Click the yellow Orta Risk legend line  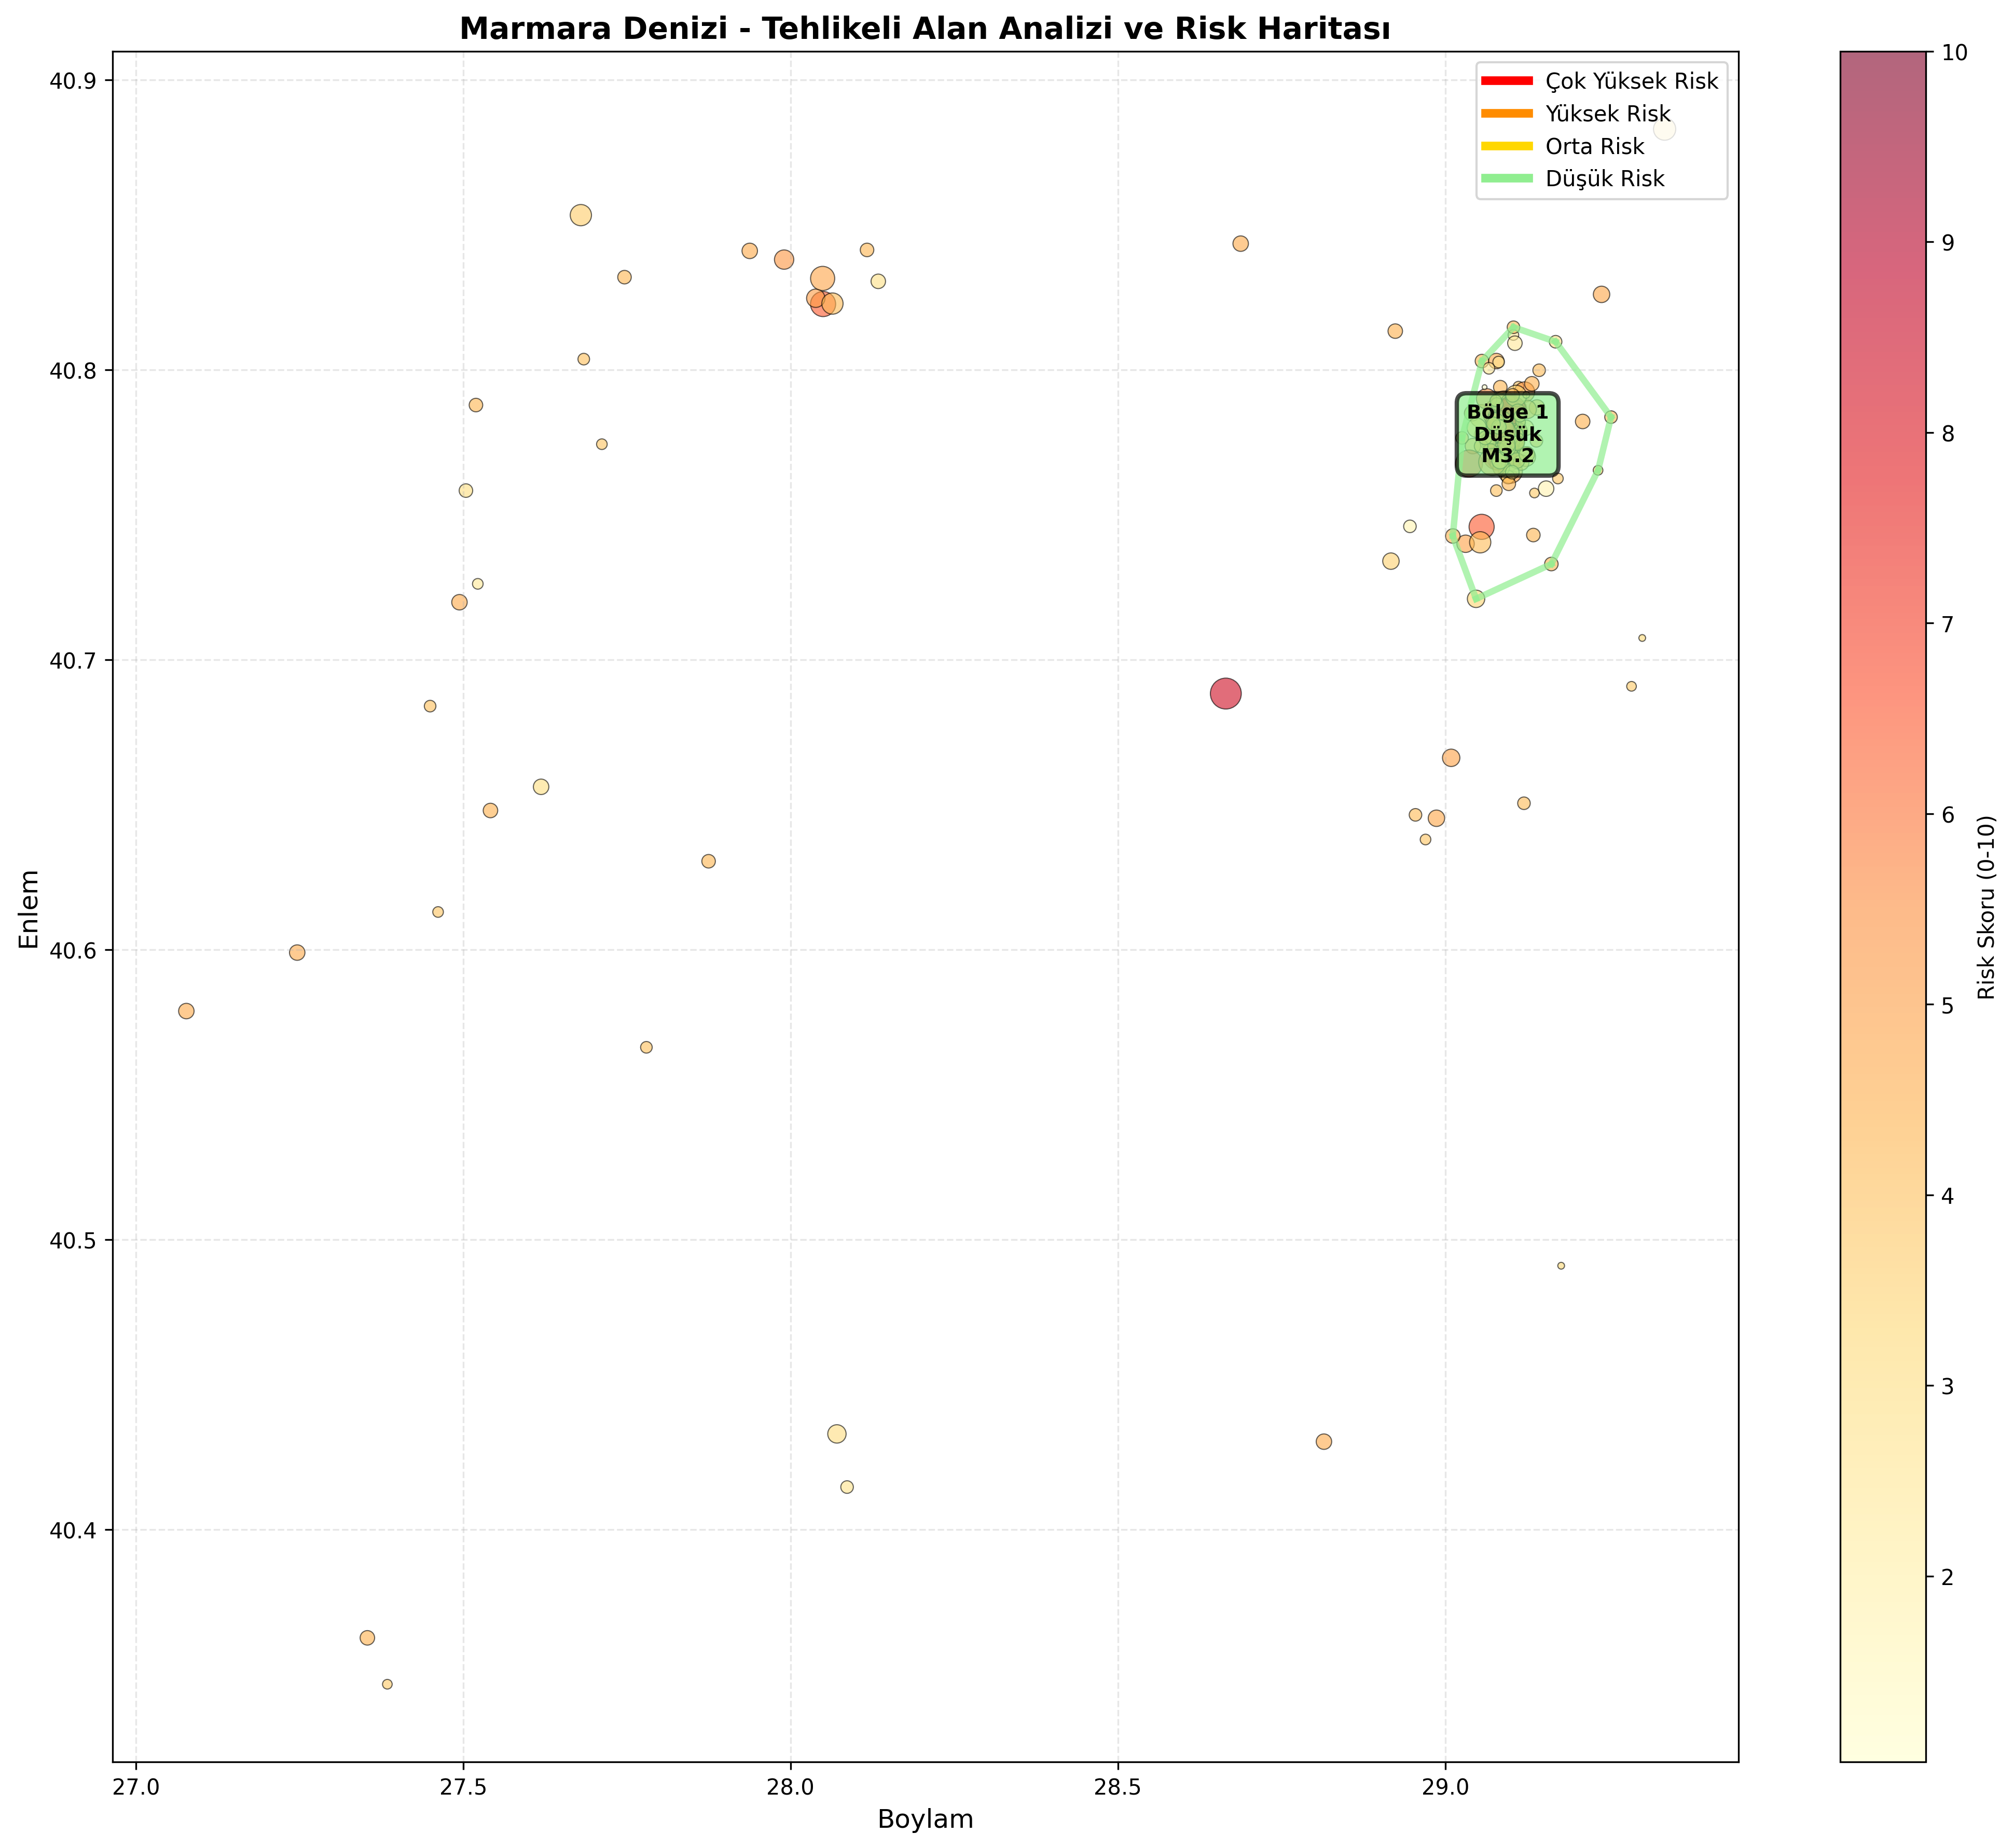point(1507,146)
